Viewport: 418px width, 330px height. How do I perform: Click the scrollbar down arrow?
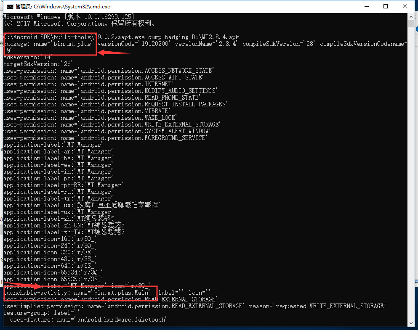click(411, 323)
